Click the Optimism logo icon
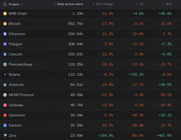181x140 pixels. [x=5, y=115]
